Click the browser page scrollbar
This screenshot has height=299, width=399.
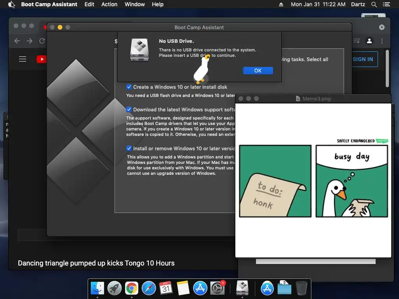coord(387,69)
